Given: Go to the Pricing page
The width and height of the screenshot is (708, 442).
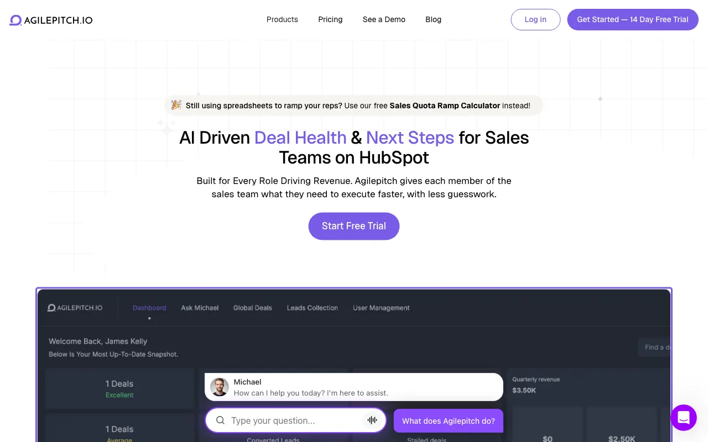Looking at the screenshot, I should coord(330,19).
